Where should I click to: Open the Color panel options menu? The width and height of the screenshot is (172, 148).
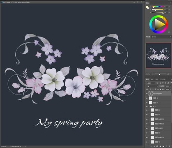(171, 3)
